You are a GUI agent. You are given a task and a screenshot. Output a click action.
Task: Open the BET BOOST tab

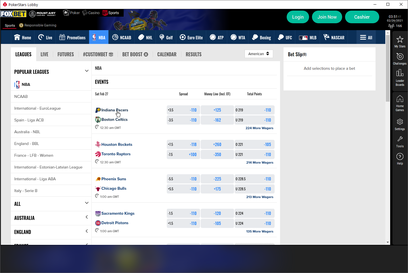(x=135, y=54)
